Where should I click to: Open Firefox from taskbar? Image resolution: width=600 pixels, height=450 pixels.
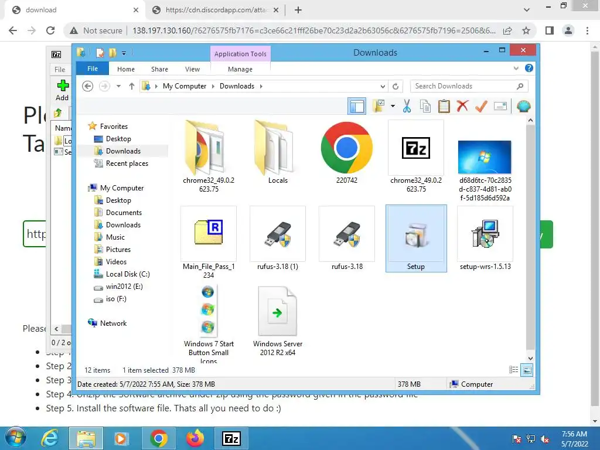(195, 438)
